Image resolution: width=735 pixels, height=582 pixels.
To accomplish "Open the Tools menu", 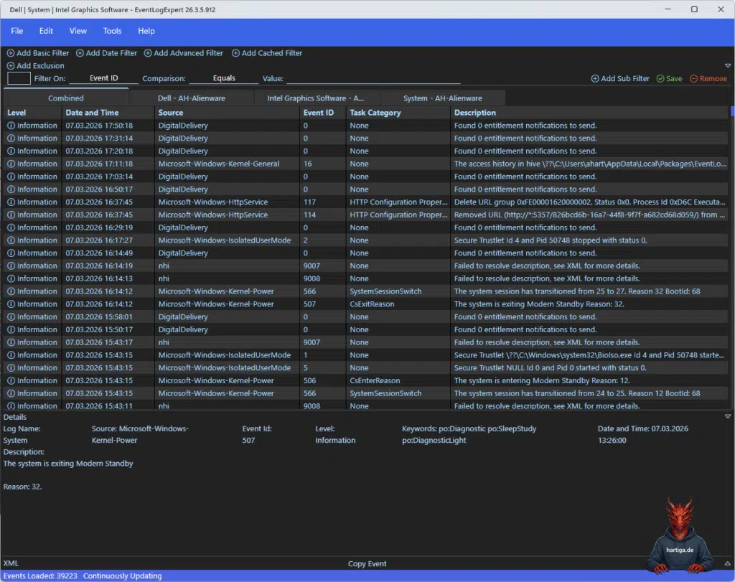I will (112, 31).
